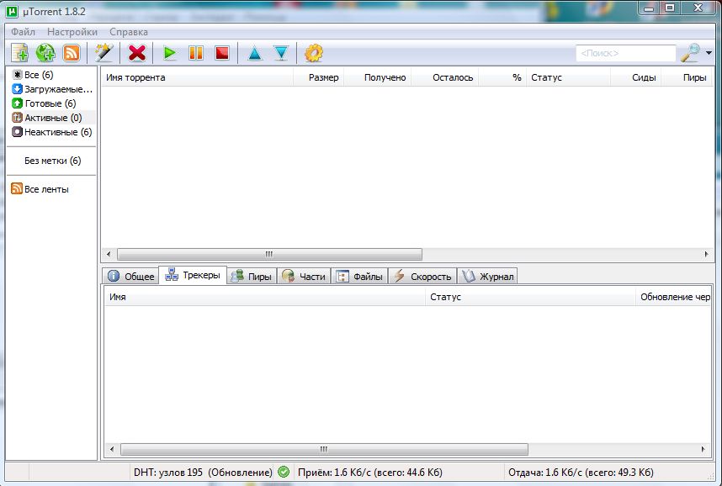722x486 pixels.
Task: Click Add Torrent from URL globe icon
Action: coord(45,53)
